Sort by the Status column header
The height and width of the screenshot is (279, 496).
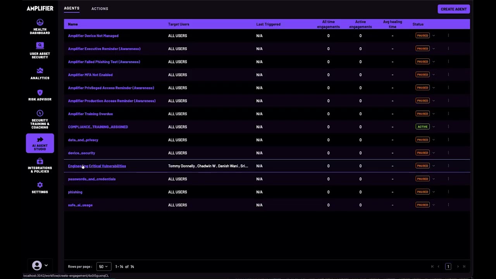[x=418, y=24]
